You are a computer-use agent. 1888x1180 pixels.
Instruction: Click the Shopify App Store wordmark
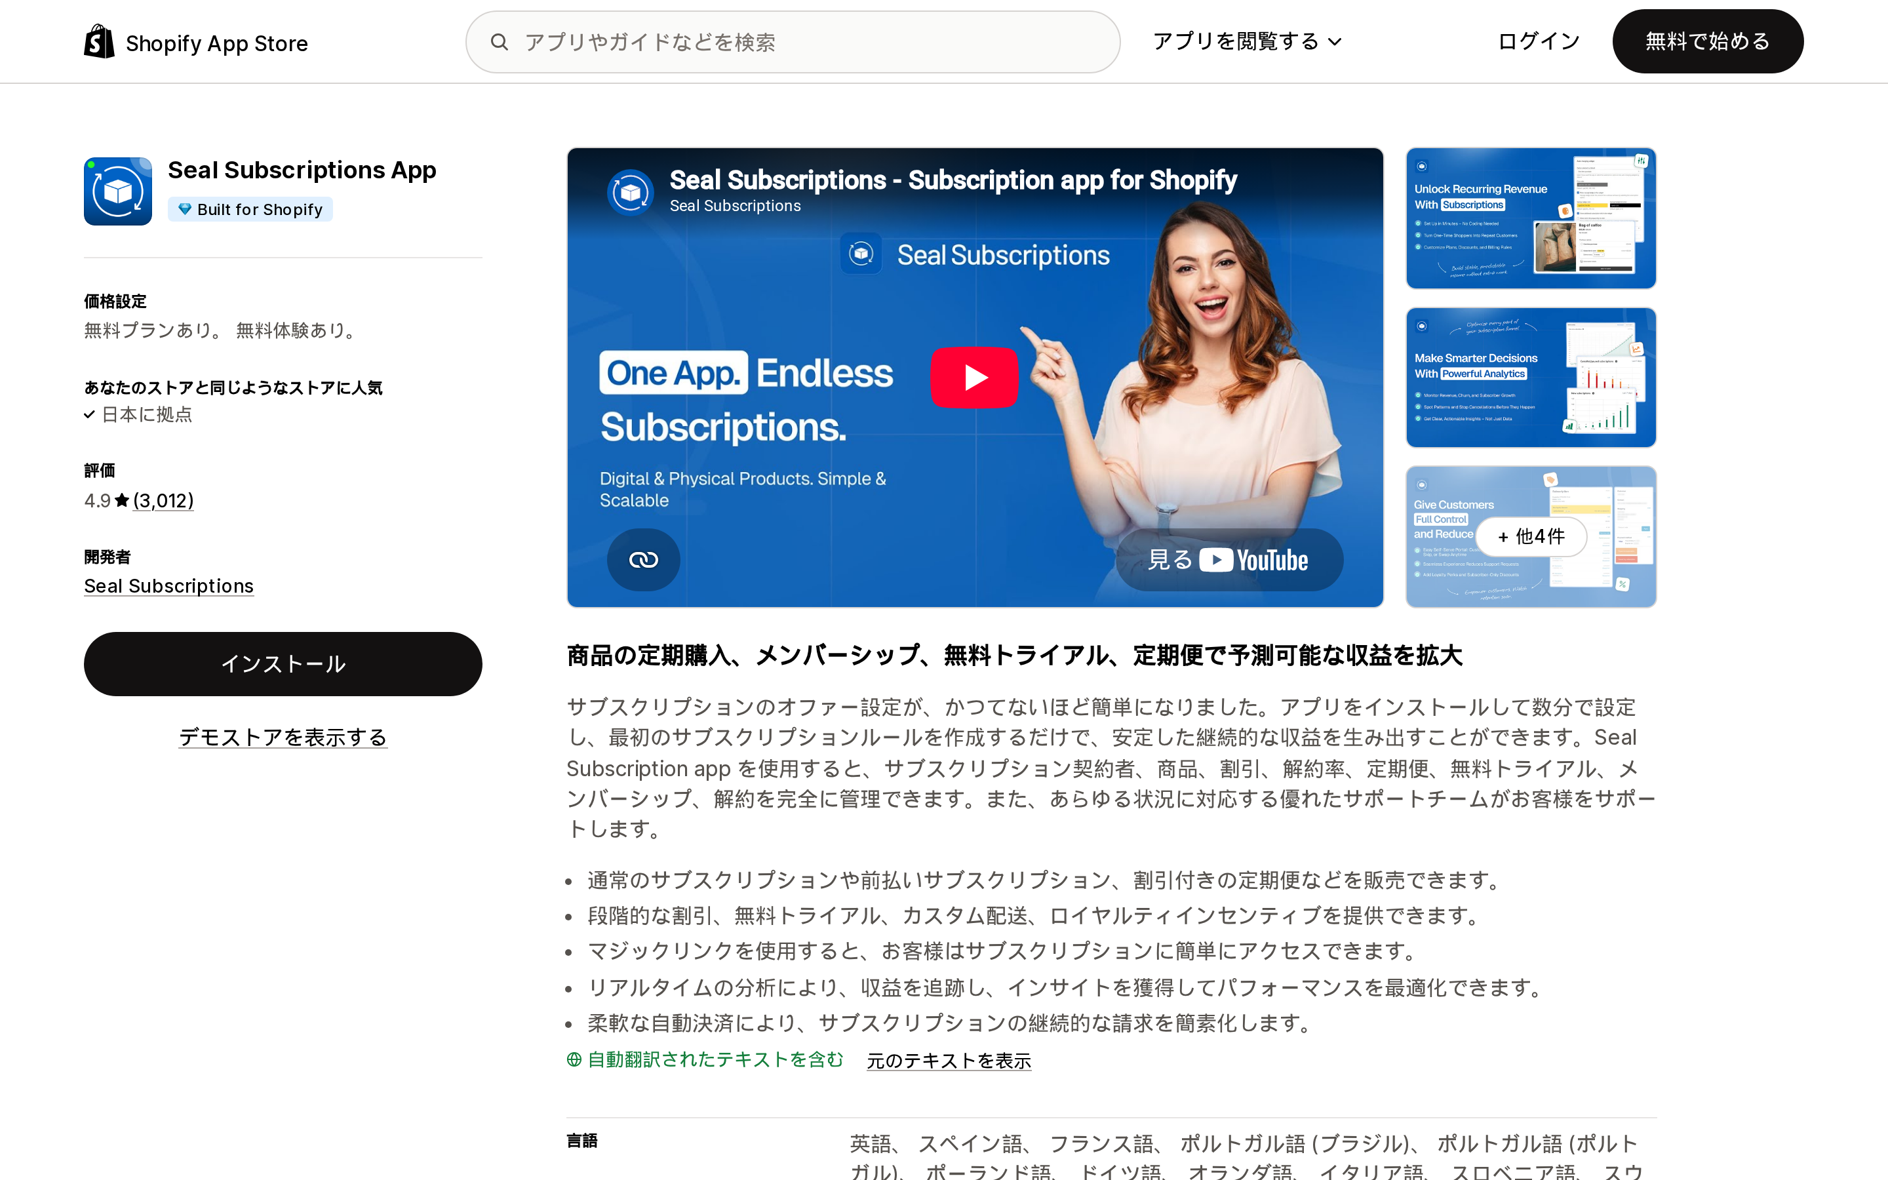(x=216, y=43)
